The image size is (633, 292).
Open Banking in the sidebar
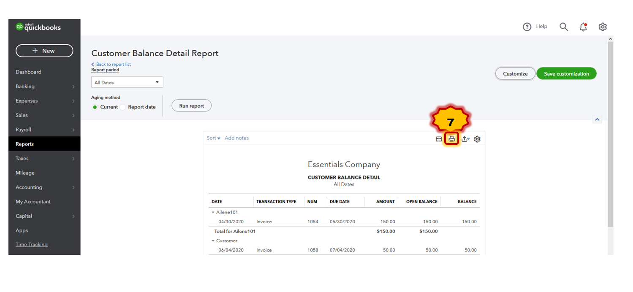(25, 87)
